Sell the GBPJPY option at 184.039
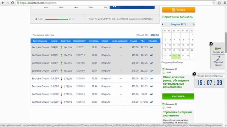This screenshot has height=127, width=227. [151, 47]
